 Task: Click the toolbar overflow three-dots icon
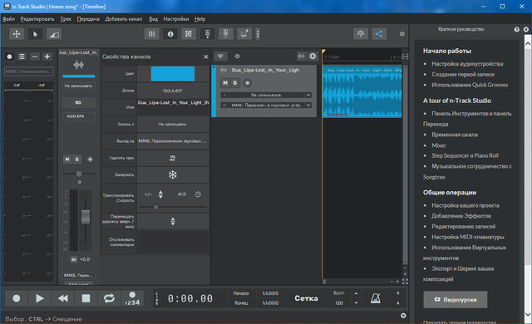pyautogui.click(x=258, y=34)
